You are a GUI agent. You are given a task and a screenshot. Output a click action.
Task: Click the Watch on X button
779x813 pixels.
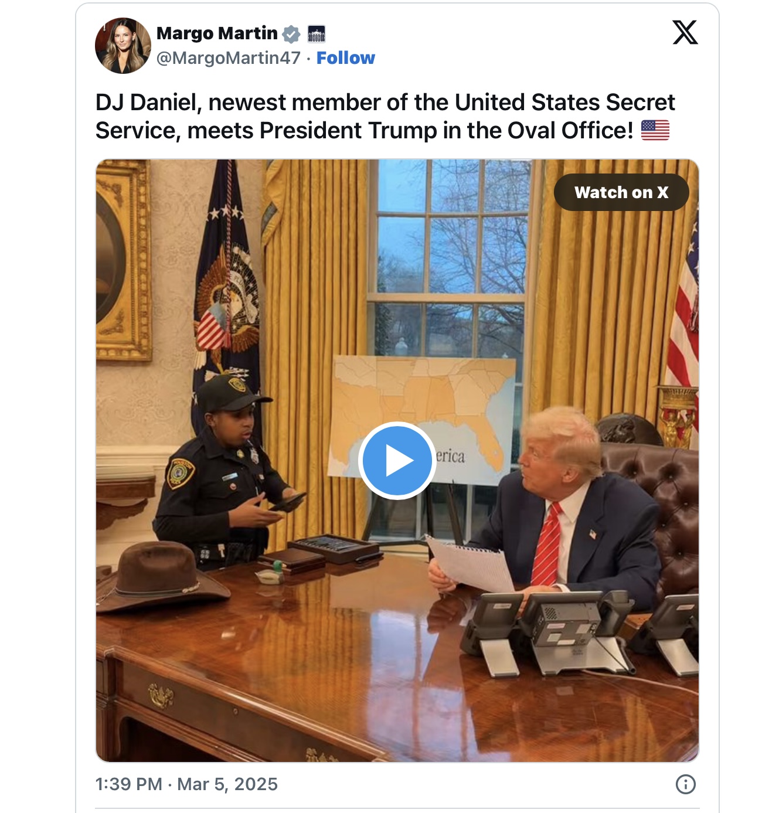click(x=621, y=192)
